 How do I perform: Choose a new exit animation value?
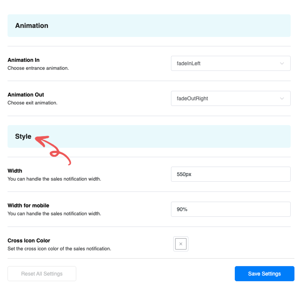tap(231, 98)
